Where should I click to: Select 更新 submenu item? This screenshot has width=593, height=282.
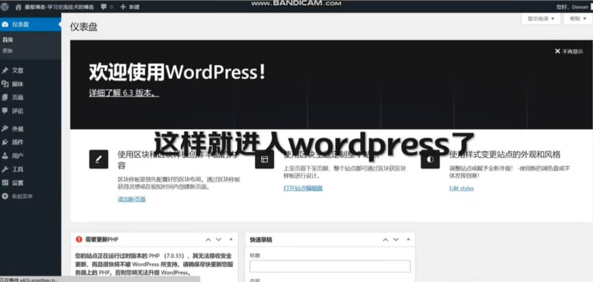8,50
